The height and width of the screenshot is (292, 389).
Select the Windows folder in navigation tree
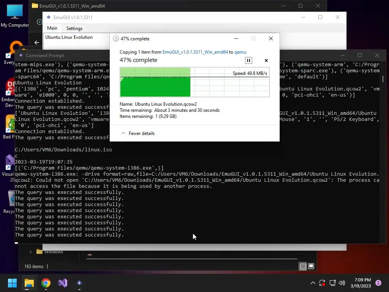pos(50,252)
